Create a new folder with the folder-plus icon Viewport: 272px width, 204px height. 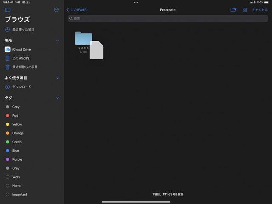[x=233, y=10]
